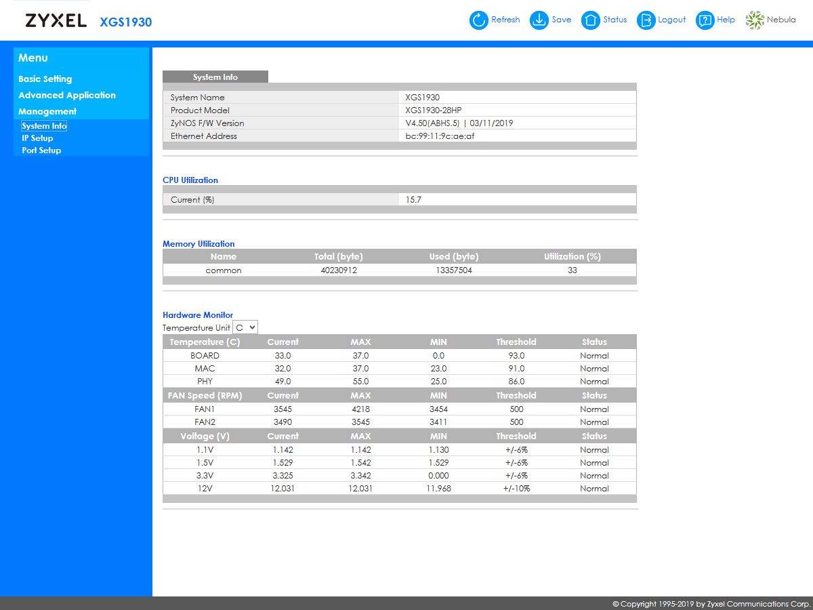Click the Logout text link
The width and height of the screenshot is (813, 610).
click(672, 20)
